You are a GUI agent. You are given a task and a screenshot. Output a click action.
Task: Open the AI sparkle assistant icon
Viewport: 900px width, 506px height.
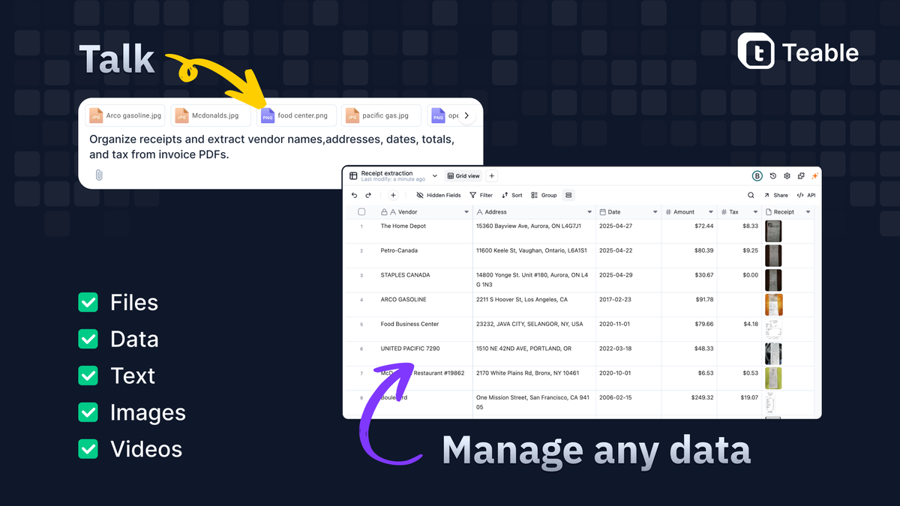(815, 175)
